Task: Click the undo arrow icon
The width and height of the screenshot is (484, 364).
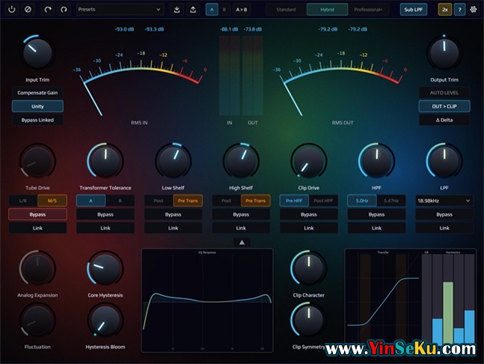Action: pos(49,10)
